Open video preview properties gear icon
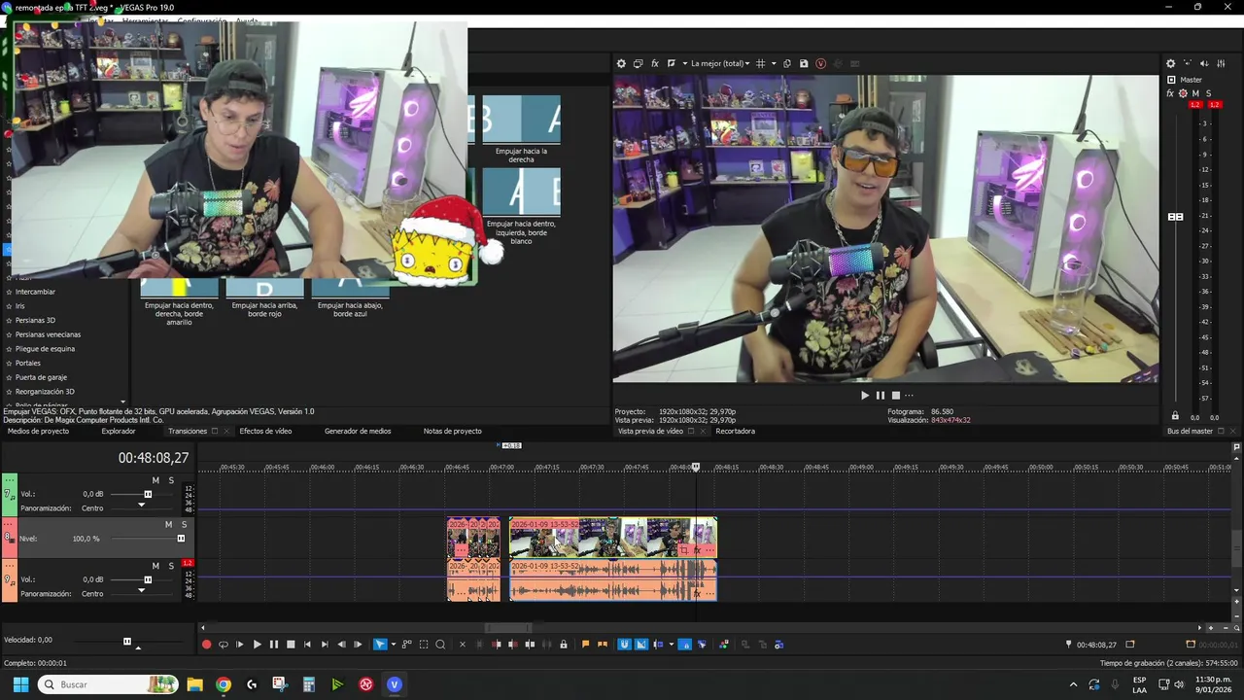This screenshot has width=1244, height=700. click(621, 63)
